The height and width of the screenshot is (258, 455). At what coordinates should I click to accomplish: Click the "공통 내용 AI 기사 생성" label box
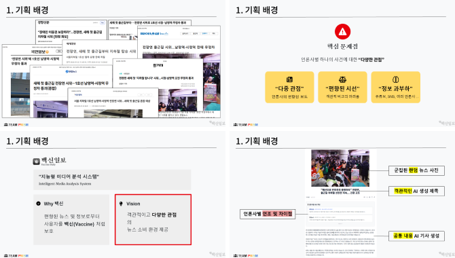click(416, 236)
